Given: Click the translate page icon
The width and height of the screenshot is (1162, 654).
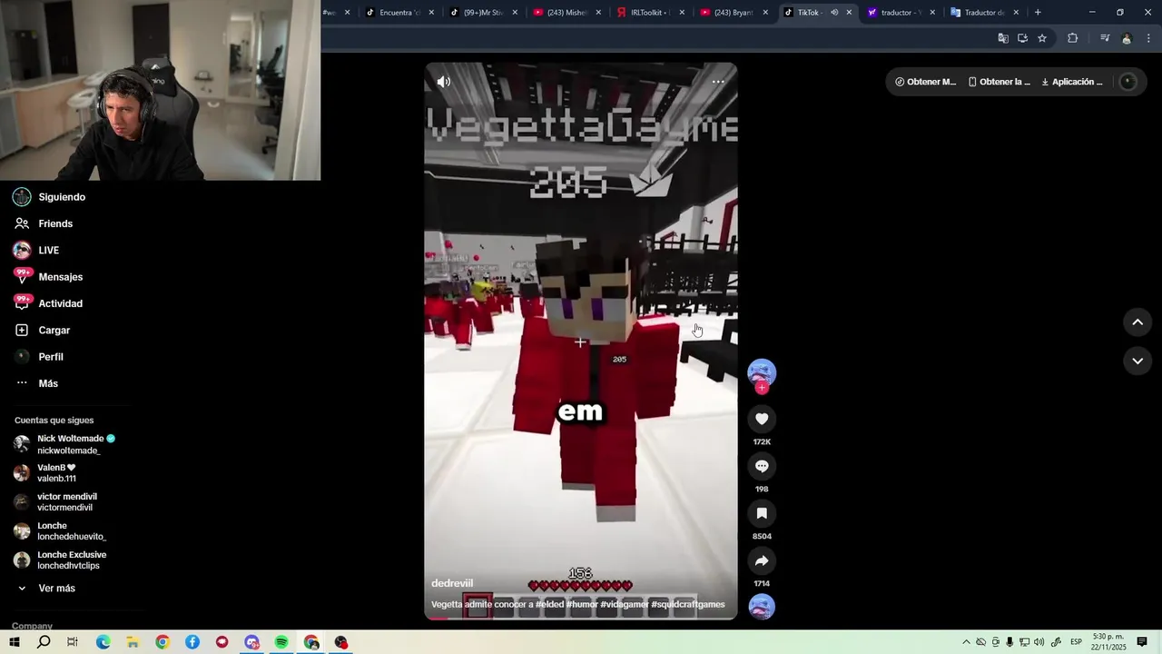Looking at the screenshot, I should point(1003,38).
